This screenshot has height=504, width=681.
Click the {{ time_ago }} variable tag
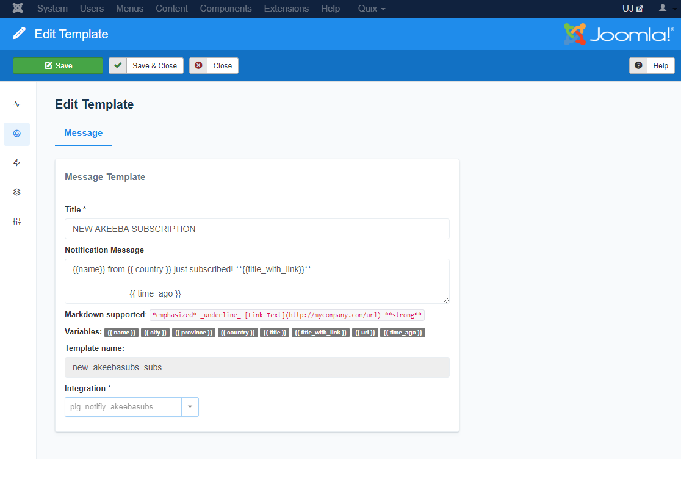pyautogui.click(x=403, y=333)
